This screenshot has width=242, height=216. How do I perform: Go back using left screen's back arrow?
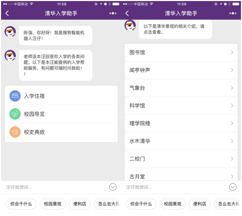(x=7, y=13)
